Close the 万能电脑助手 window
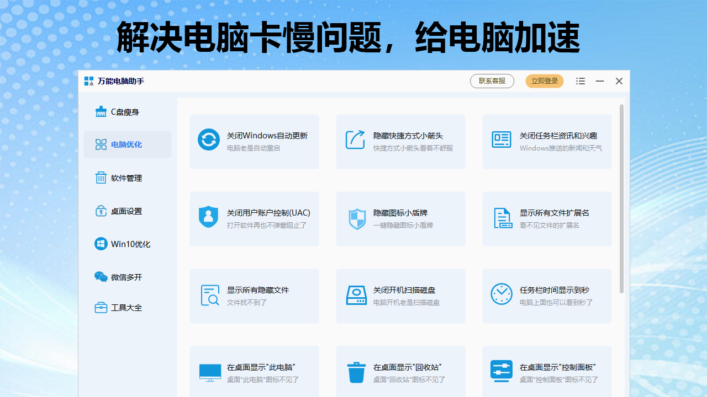The image size is (707, 397). pos(619,81)
